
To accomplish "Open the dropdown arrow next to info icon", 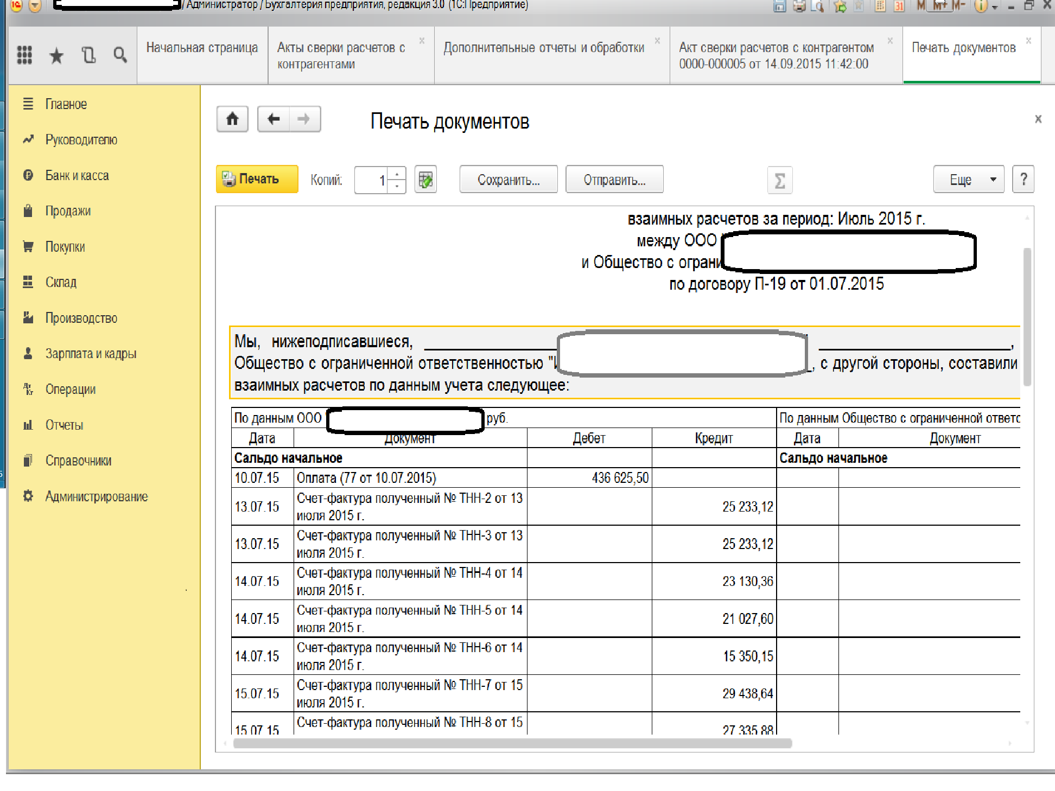I will click(x=995, y=8).
